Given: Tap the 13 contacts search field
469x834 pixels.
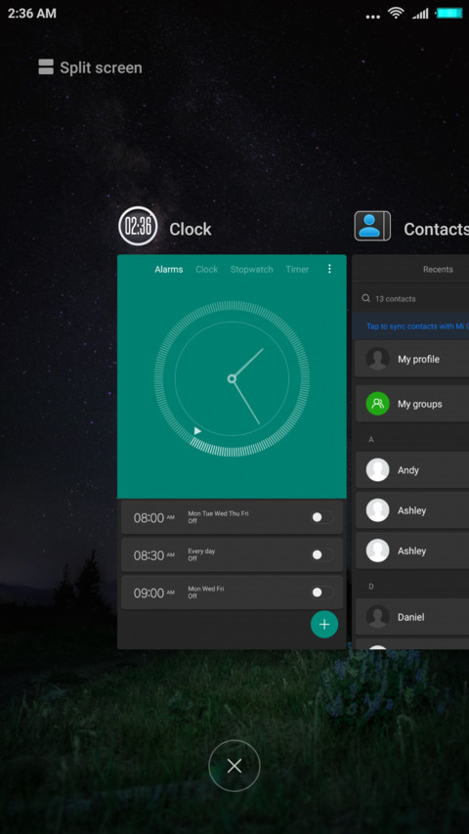Looking at the screenshot, I should point(411,298).
